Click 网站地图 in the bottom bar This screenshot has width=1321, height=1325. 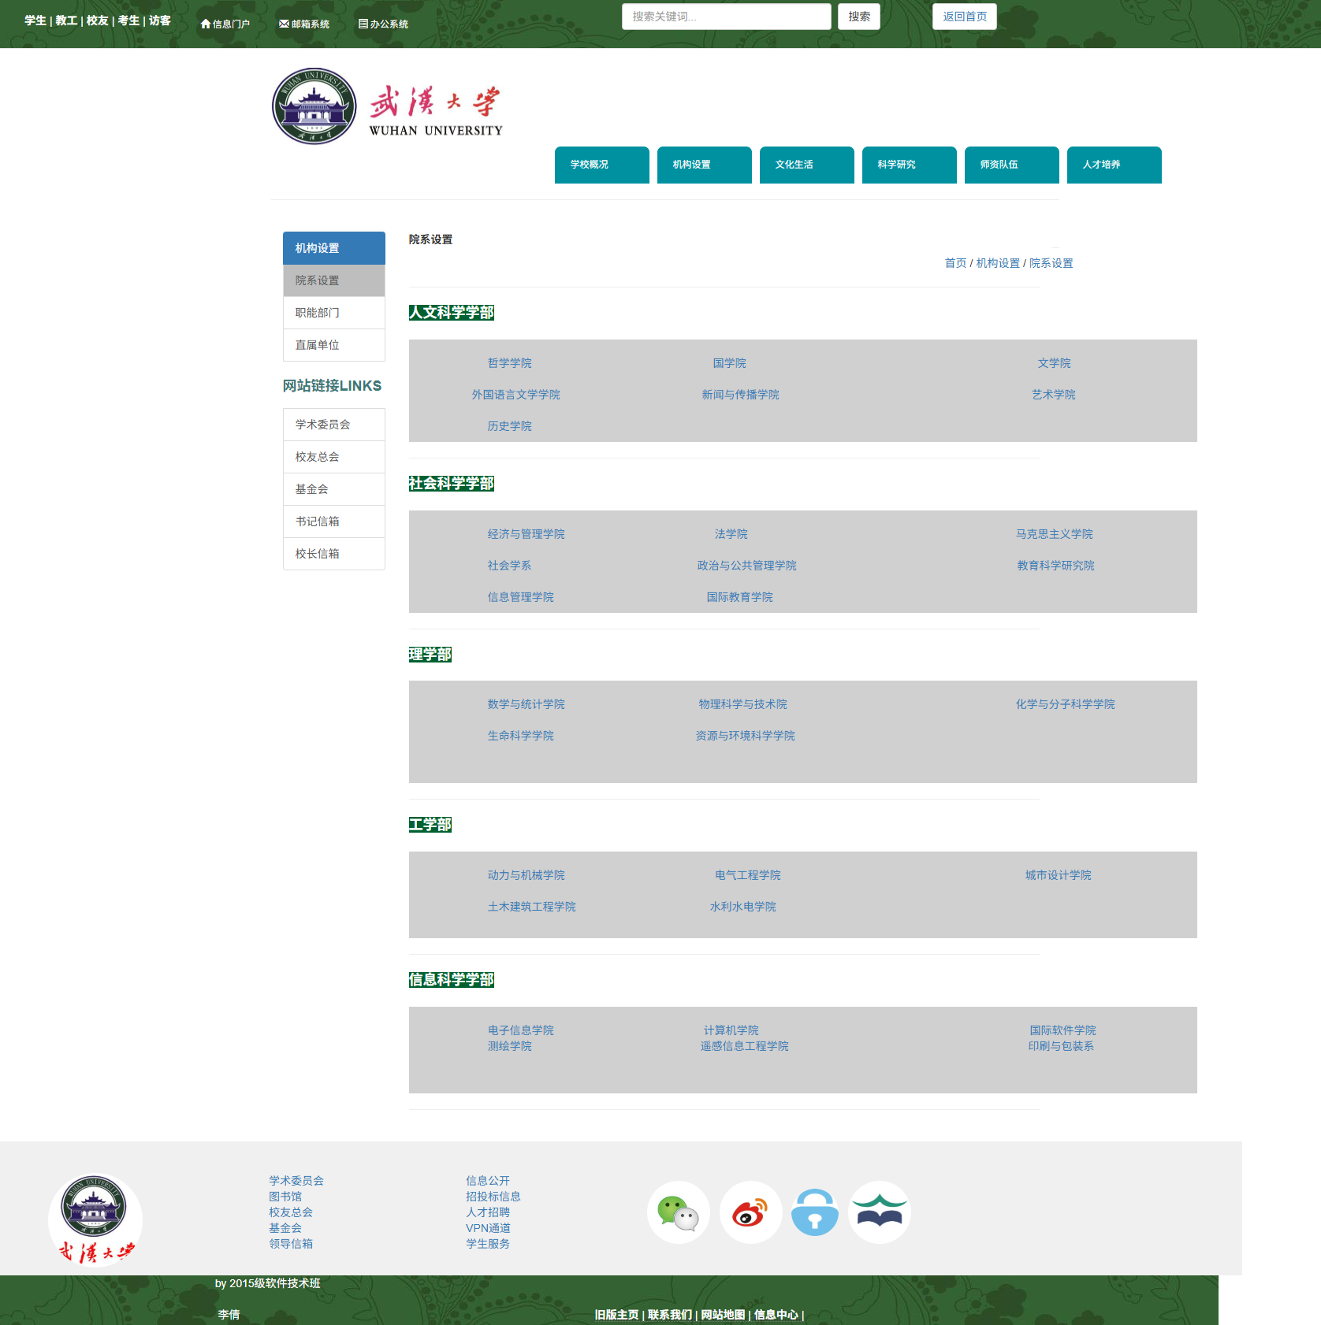coord(723,1315)
